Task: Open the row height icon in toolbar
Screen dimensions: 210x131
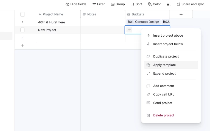Action: 169,4
